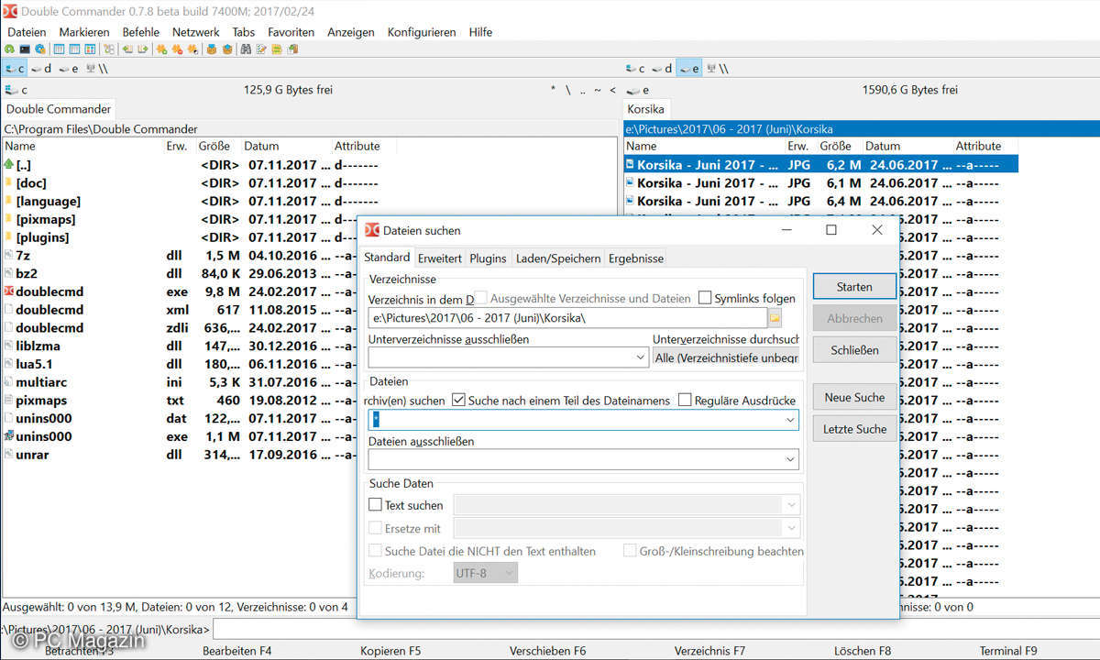
Task: Open the Dateien menu
Action: [27, 32]
